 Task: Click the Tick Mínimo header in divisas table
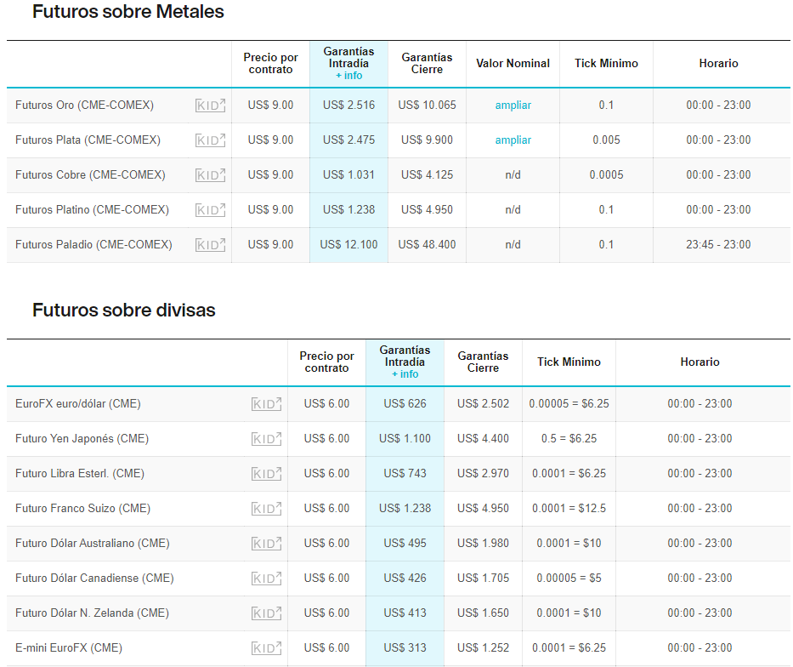[x=569, y=362]
